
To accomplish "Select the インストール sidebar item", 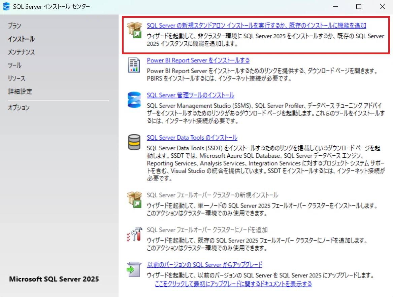I will click(21, 39).
